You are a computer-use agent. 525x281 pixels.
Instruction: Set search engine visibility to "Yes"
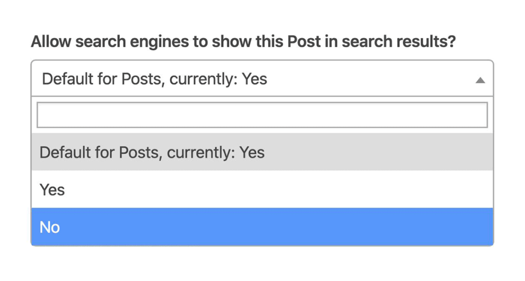262,190
